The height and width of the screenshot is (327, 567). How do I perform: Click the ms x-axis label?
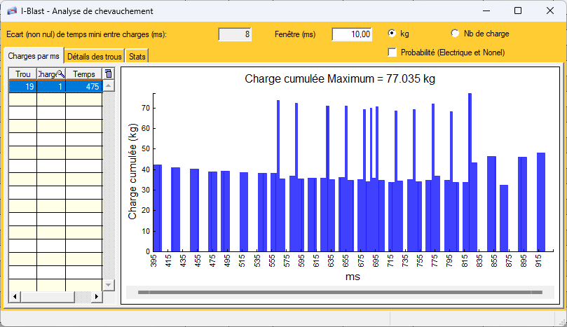(353, 277)
